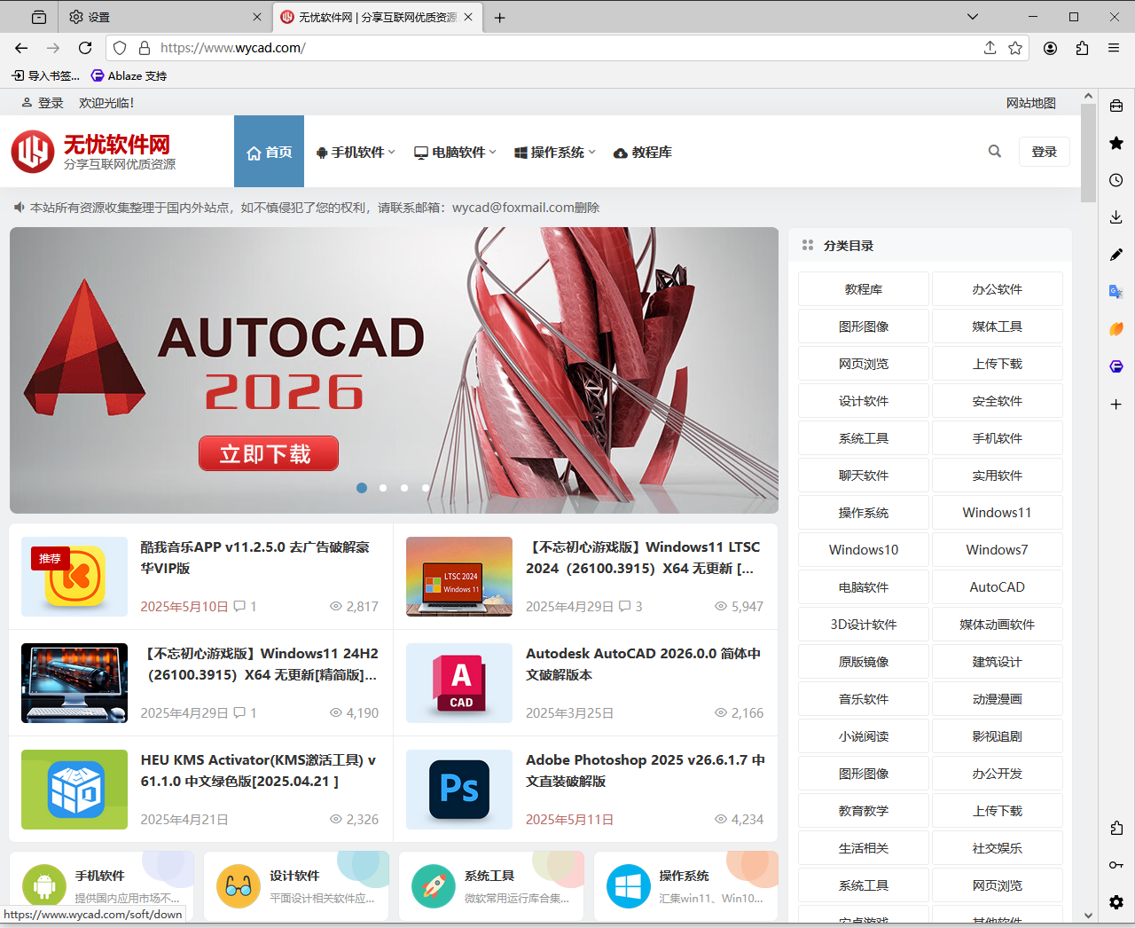
Task: Click the print icon in the sidebar
Action: click(x=1115, y=104)
